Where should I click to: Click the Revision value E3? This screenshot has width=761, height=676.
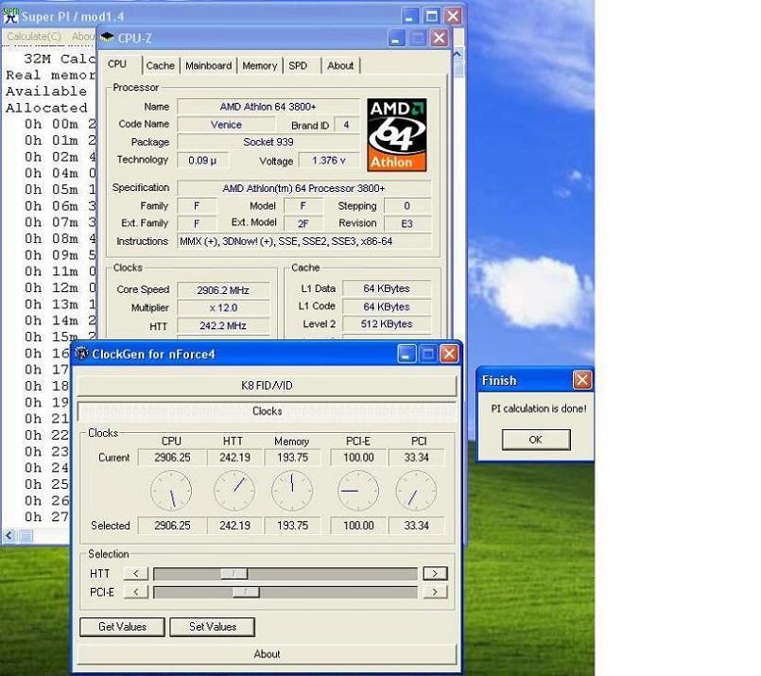pos(407,223)
